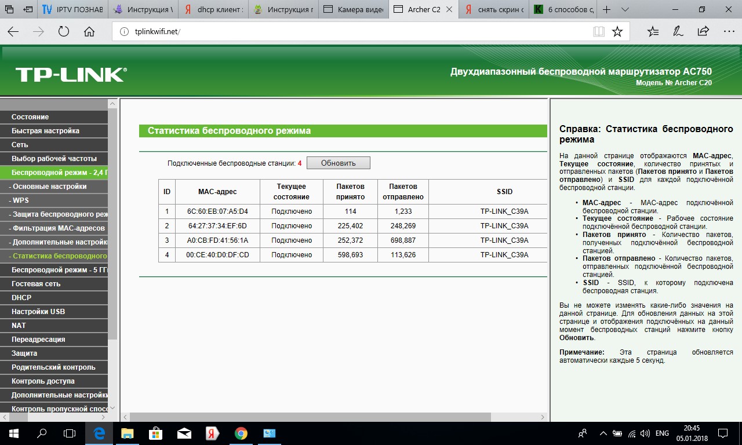Open Гостевая сеть menu item

click(x=36, y=284)
